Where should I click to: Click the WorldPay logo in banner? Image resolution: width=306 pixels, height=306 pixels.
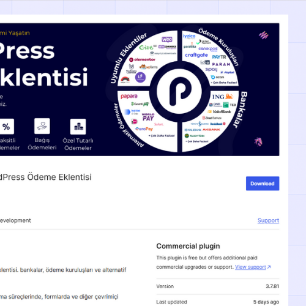pos(148,117)
